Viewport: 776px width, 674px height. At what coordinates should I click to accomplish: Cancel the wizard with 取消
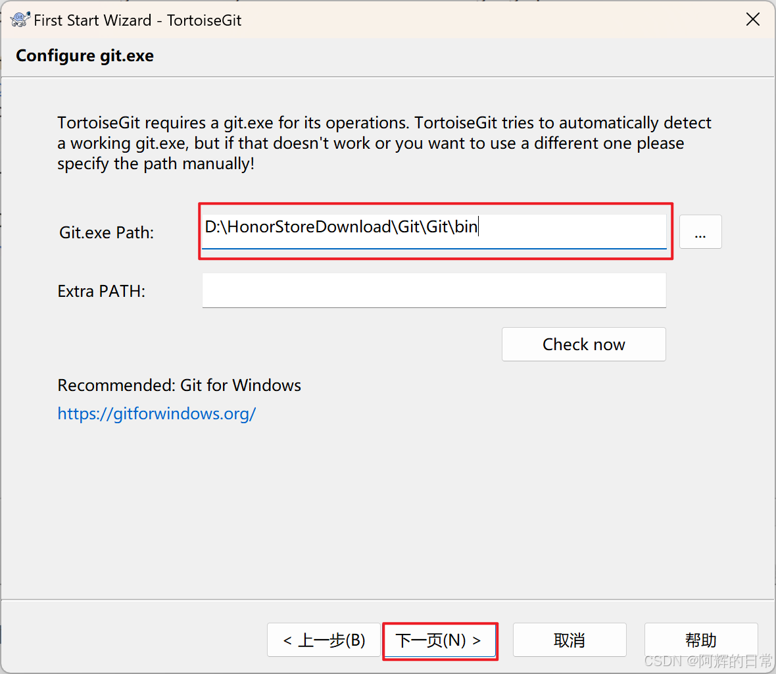tap(570, 640)
